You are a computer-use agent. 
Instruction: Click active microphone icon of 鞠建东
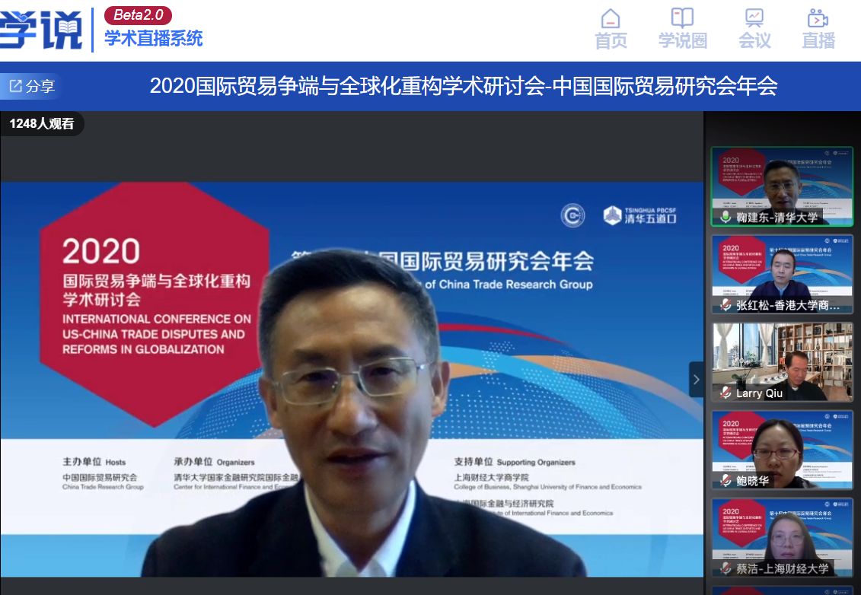pos(725,218)
